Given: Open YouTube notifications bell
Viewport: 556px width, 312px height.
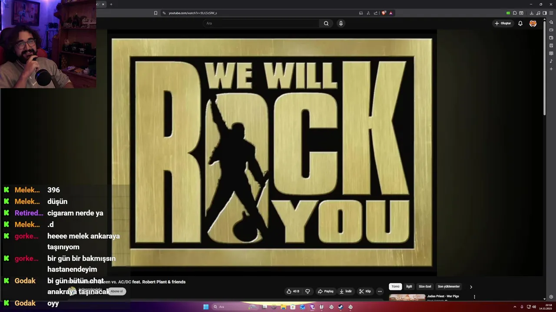Looking at the screenshot, I should click(520, 23).
